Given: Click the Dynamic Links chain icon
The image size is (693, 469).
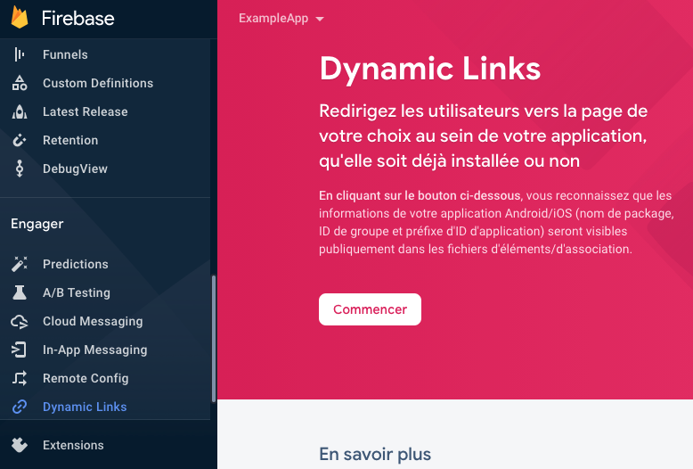Looking at the screenshot, I should pyautogui.click(x=20, y=407).
